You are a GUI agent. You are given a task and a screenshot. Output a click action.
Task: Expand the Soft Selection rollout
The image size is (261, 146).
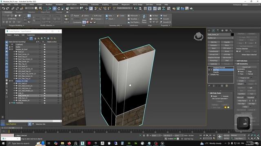242,61
